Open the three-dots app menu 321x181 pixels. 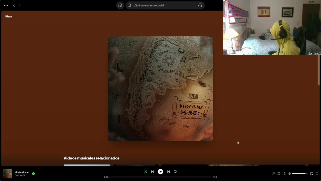6,5
